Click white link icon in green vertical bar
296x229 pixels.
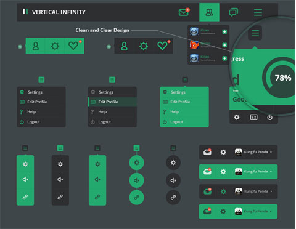point(25,197)
